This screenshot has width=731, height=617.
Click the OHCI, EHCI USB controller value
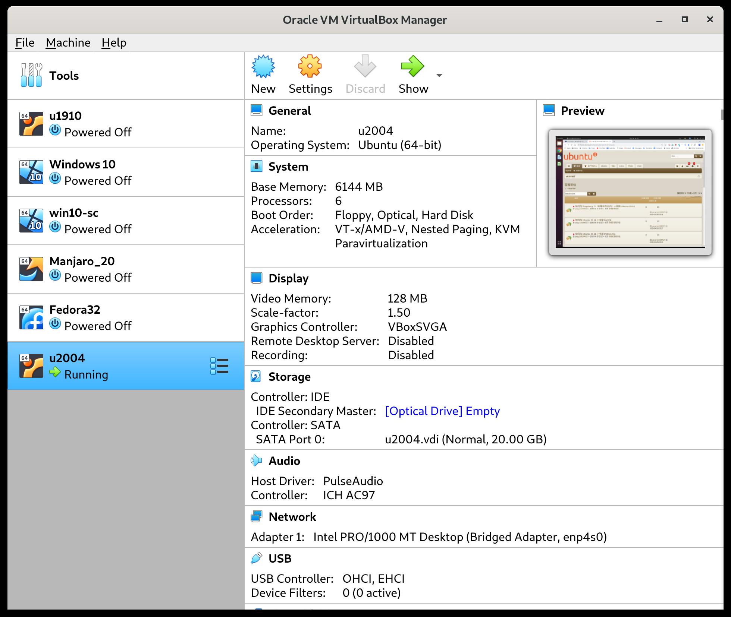coord(373,579)
